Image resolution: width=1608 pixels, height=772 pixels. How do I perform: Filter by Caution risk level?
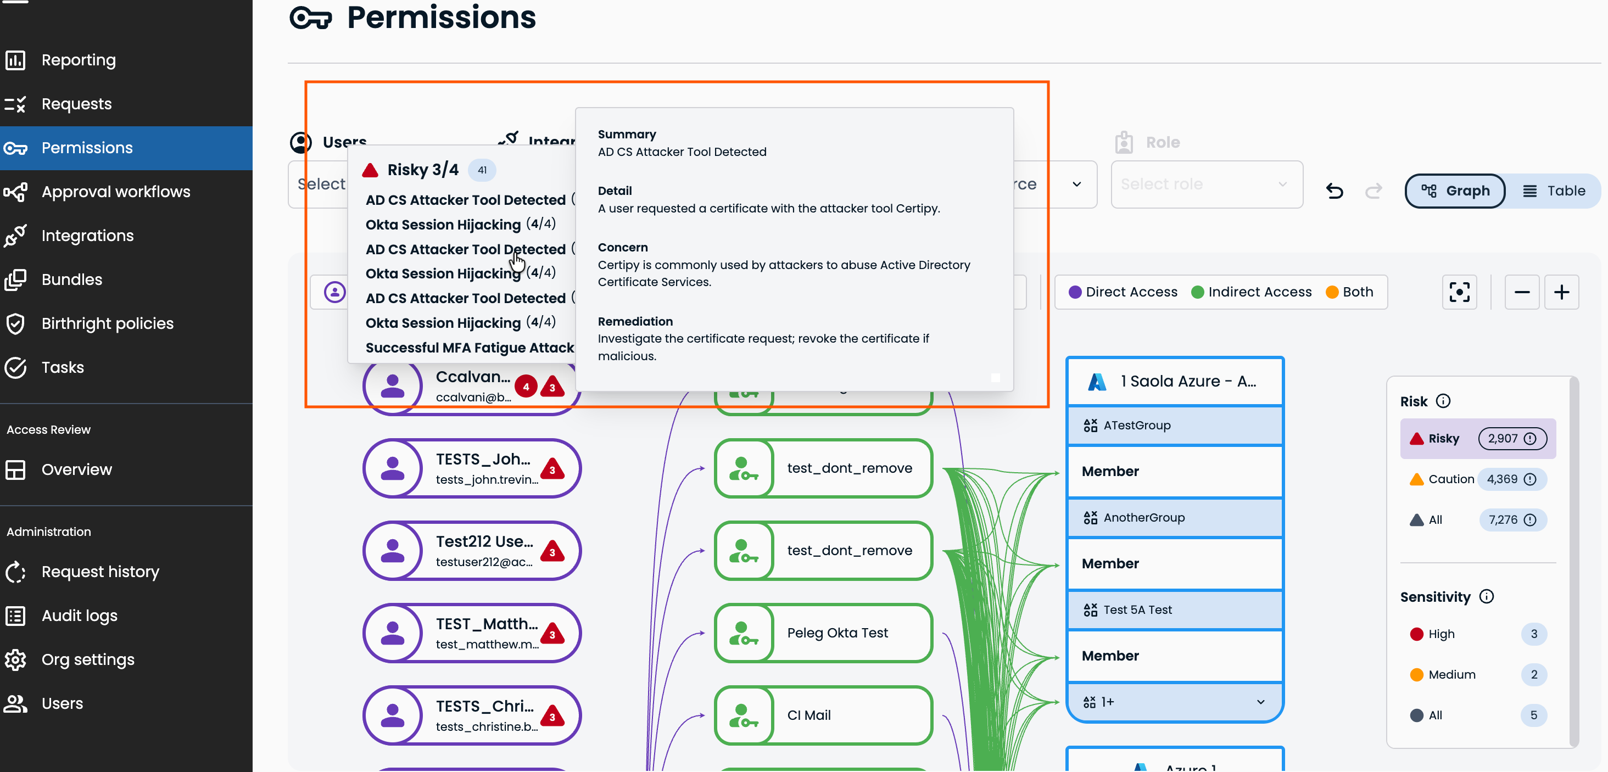(x=1477, y=479)
